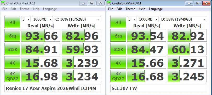The image size is (212, 95).
Task: Open File menu in left window
Action: 5,9
